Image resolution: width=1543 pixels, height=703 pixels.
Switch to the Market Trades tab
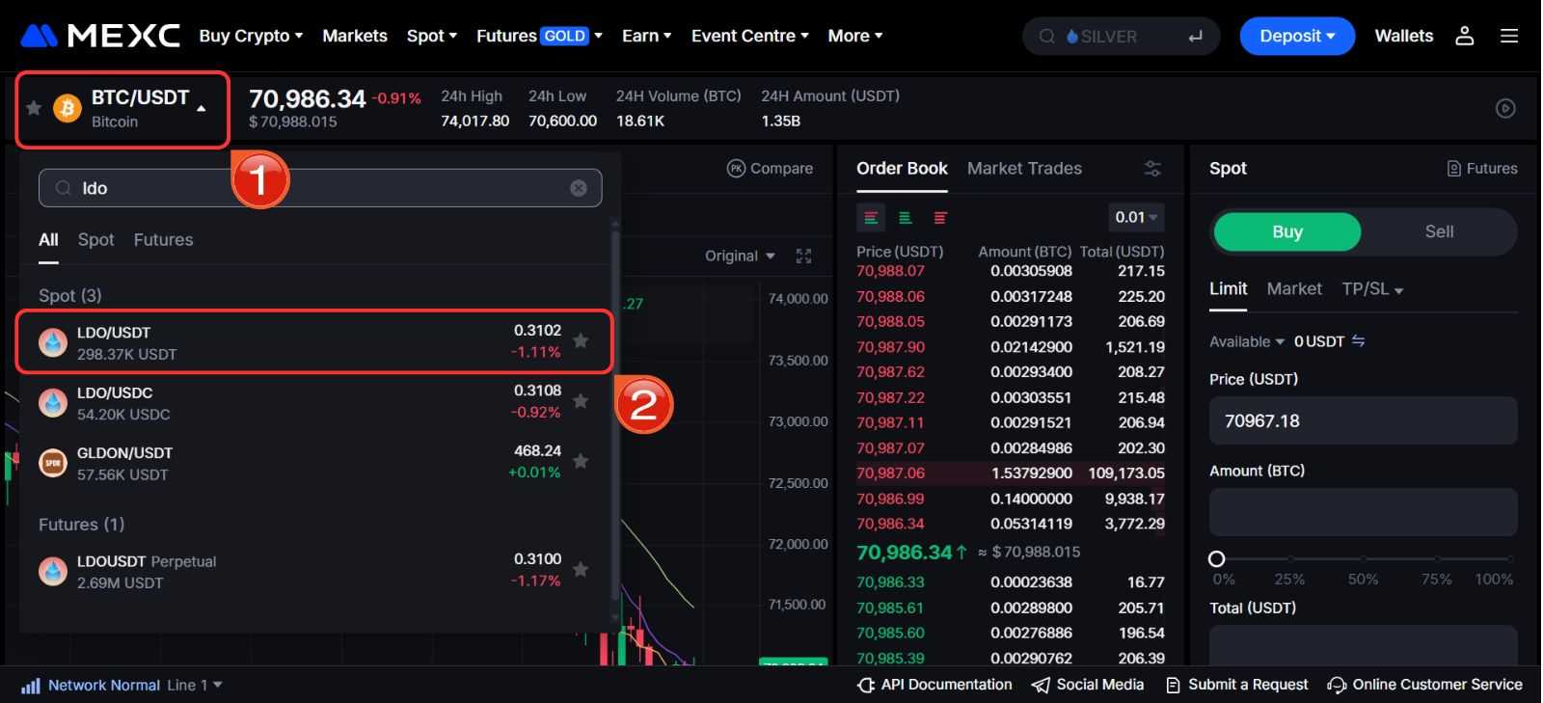click(x=1023, y=169)
